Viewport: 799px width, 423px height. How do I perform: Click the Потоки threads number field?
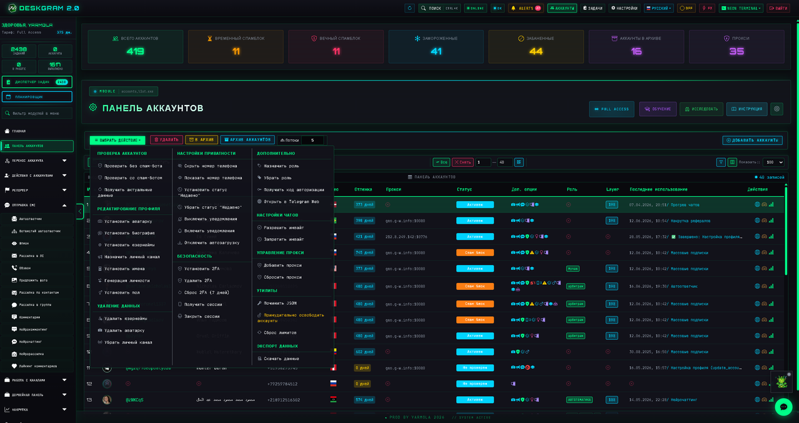312,141
